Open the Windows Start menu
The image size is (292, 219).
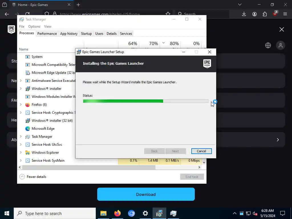pos(7,213)
